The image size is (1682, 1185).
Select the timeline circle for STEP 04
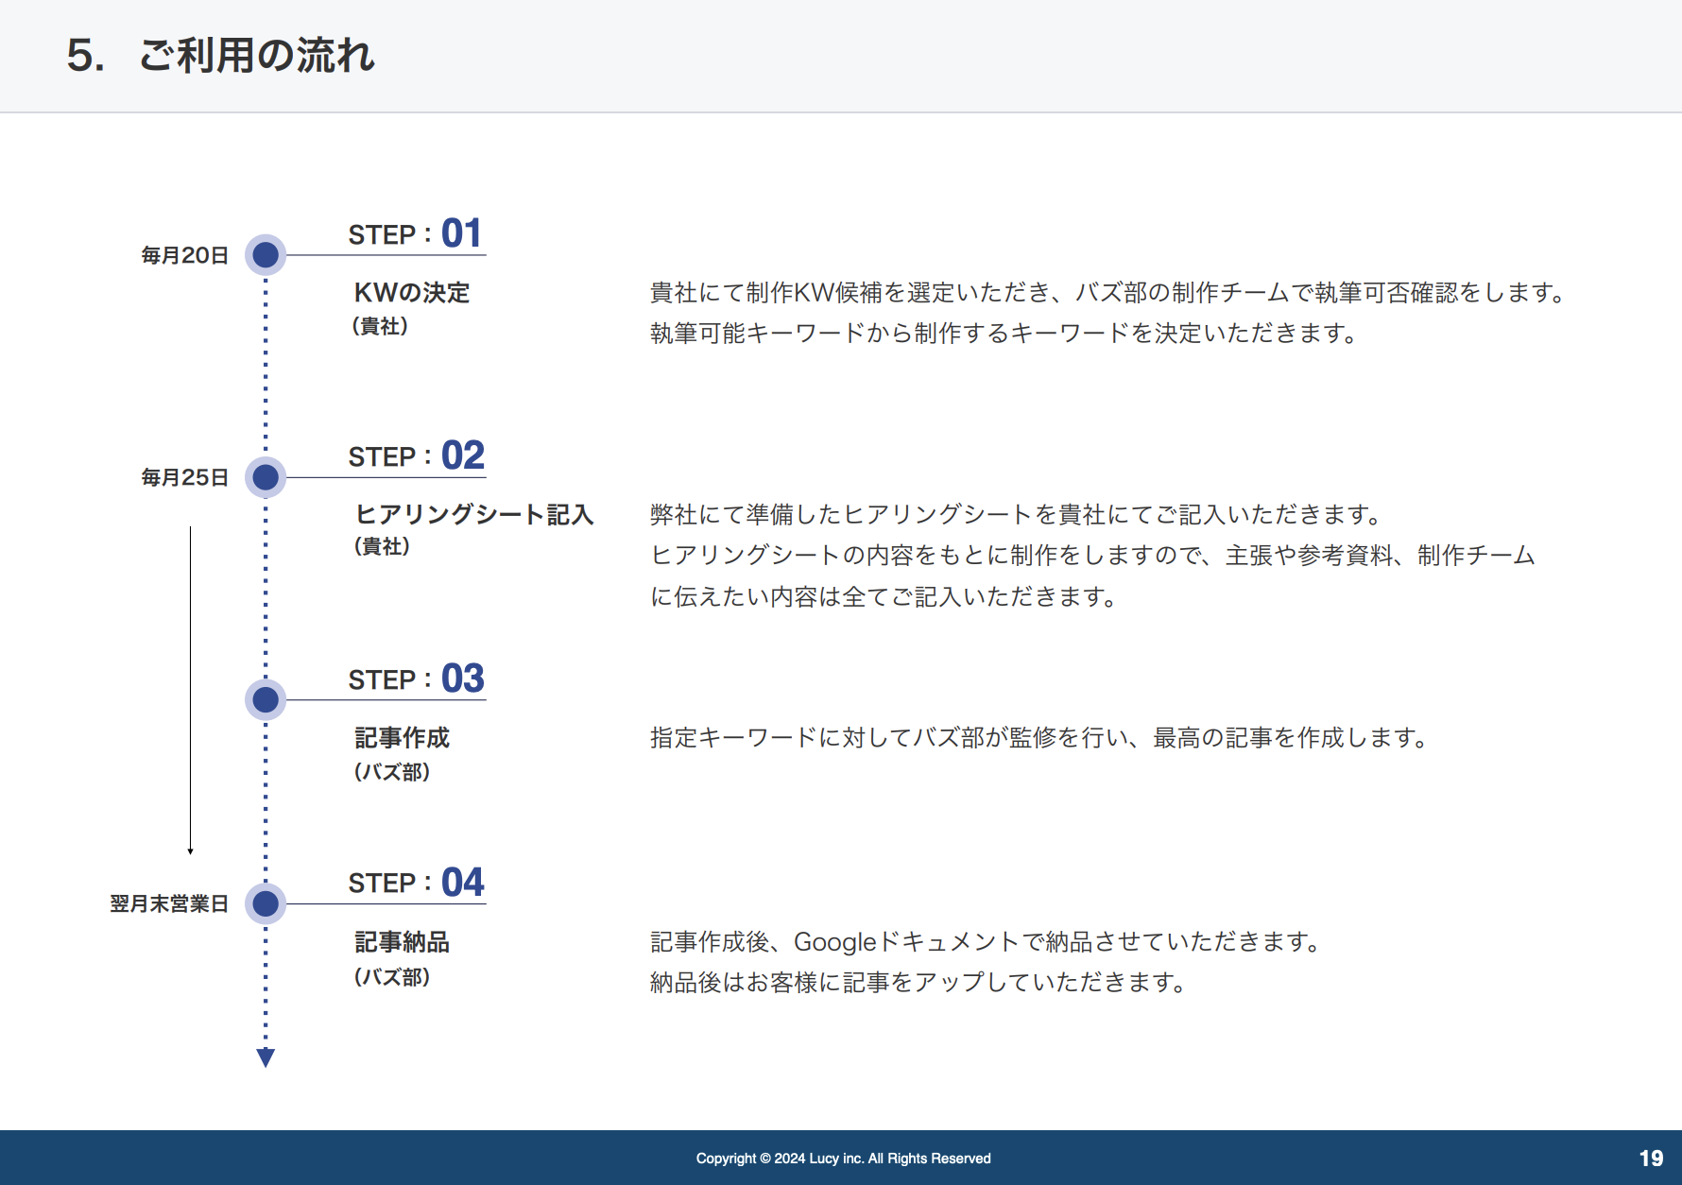tap(266, 903)
